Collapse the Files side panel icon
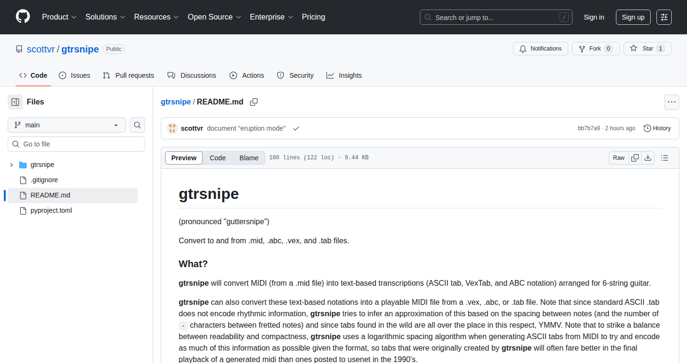 tap(15, 102)
